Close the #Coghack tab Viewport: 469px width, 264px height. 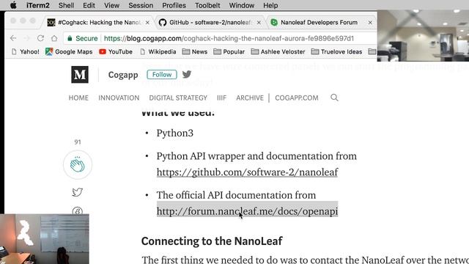147,23
